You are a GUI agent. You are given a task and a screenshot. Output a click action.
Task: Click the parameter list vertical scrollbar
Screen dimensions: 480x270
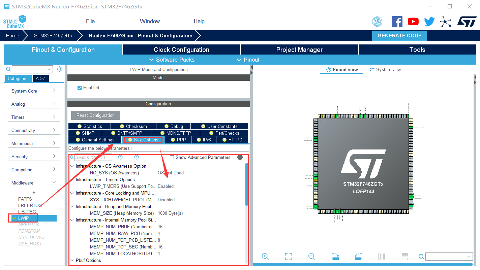click(247, 184)
